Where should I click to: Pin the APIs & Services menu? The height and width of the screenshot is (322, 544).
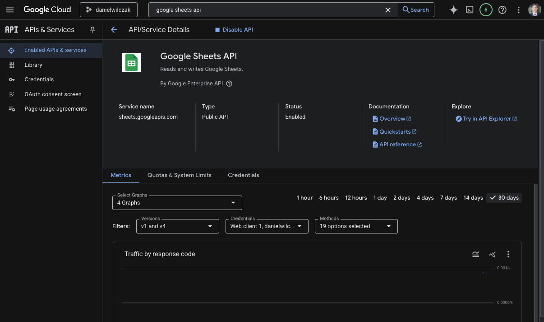point(92,30)
